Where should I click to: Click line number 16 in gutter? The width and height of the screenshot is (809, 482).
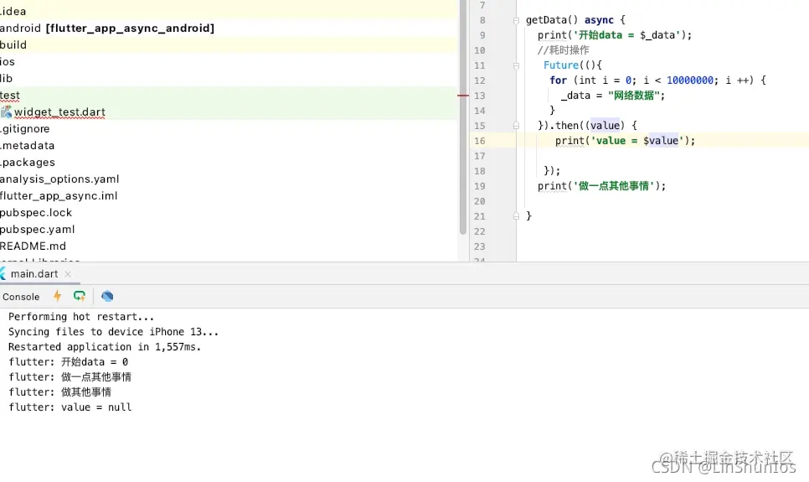[x=479, y=141]
